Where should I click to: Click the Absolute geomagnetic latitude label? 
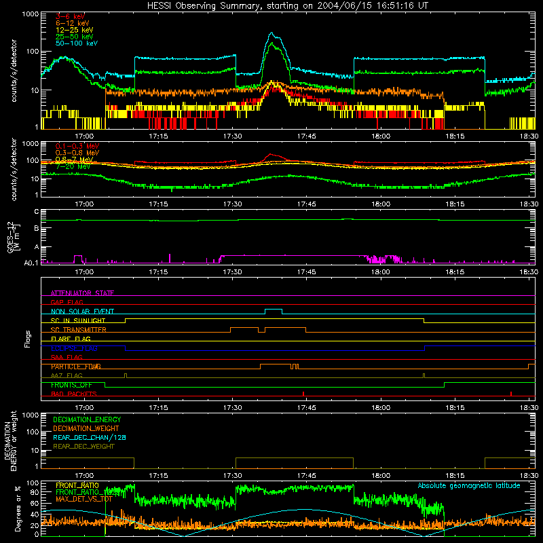point(469,485)
